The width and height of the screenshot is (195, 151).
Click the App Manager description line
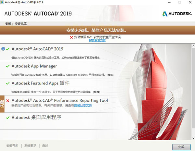[62, 75]
